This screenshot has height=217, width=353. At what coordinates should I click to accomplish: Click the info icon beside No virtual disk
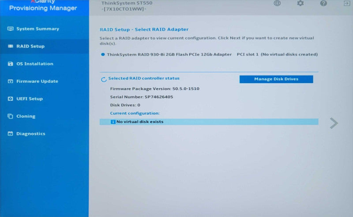(113, 122)
